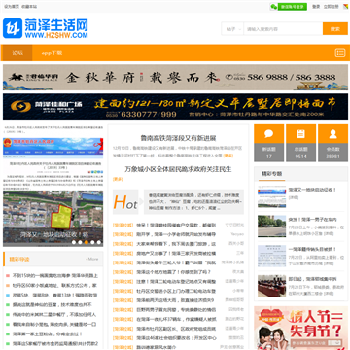Open post 注意！菏泽二轮电动车登记地点
Image resolution: width=350 pixels, height=350 pixels.
[176, 282]
